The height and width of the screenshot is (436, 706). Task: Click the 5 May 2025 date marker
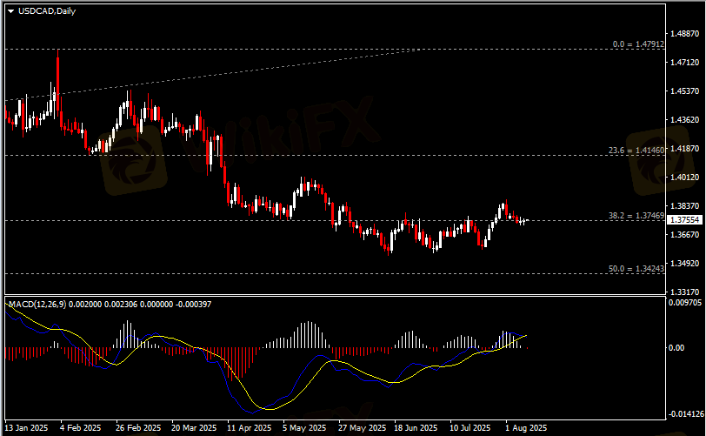304,427
